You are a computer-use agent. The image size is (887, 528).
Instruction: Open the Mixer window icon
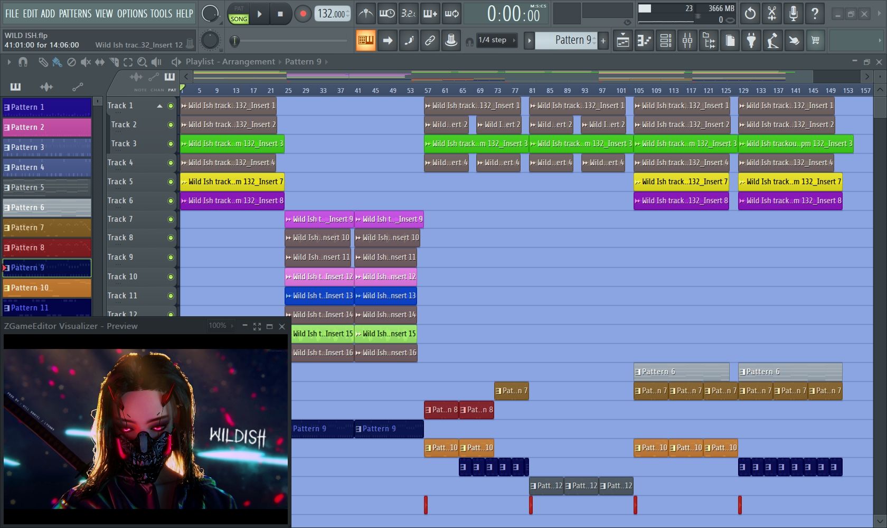click(687, 40)
